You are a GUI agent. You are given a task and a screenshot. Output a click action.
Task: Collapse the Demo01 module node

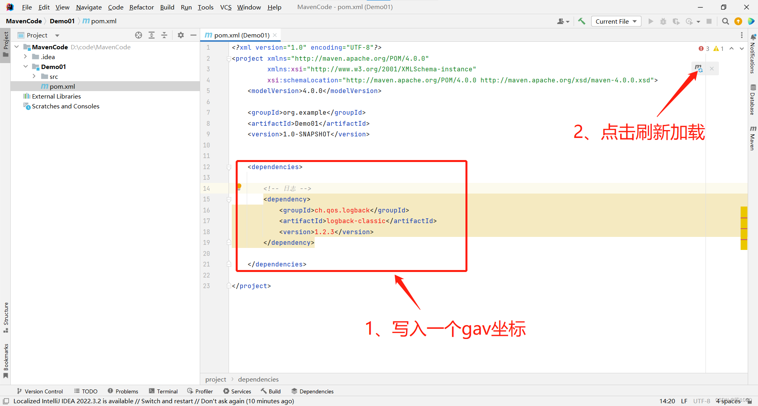coord(25,67)
